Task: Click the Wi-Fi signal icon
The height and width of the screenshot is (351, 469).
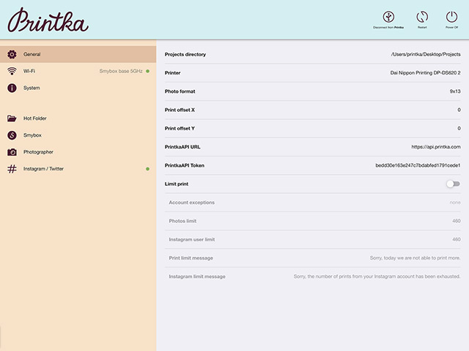Action: pos(12,71)
